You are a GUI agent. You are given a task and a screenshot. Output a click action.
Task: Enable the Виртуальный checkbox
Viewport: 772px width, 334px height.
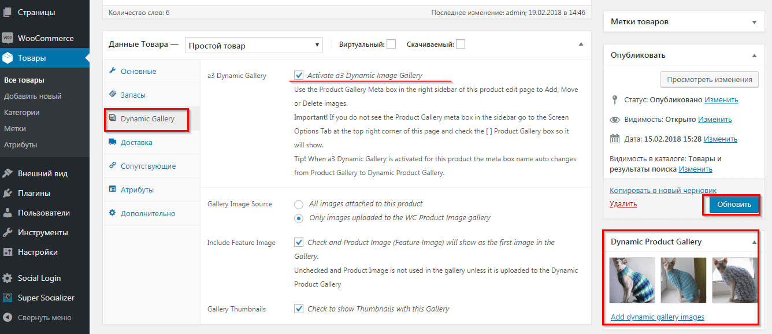391,44
